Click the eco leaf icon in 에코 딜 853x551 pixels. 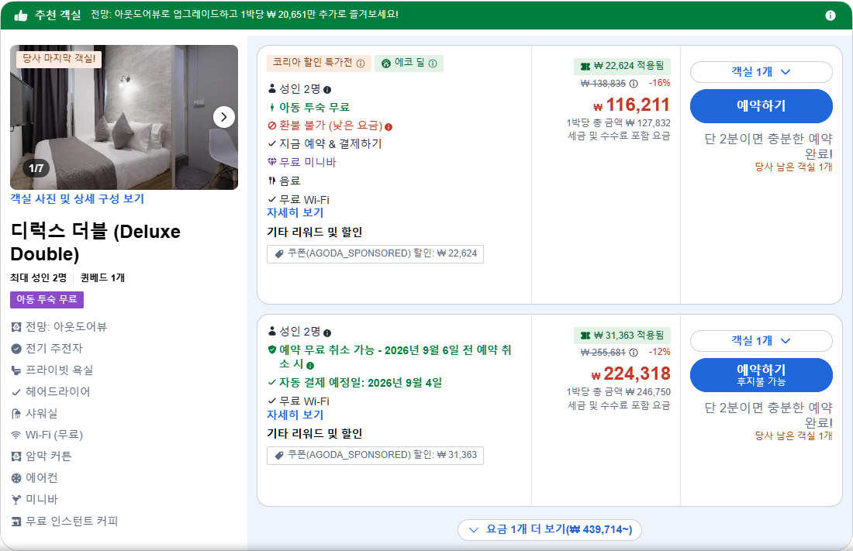(x=386, y=64)
